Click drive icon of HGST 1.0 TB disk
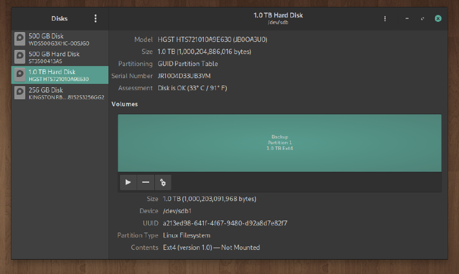 click(x=20, y=75)
